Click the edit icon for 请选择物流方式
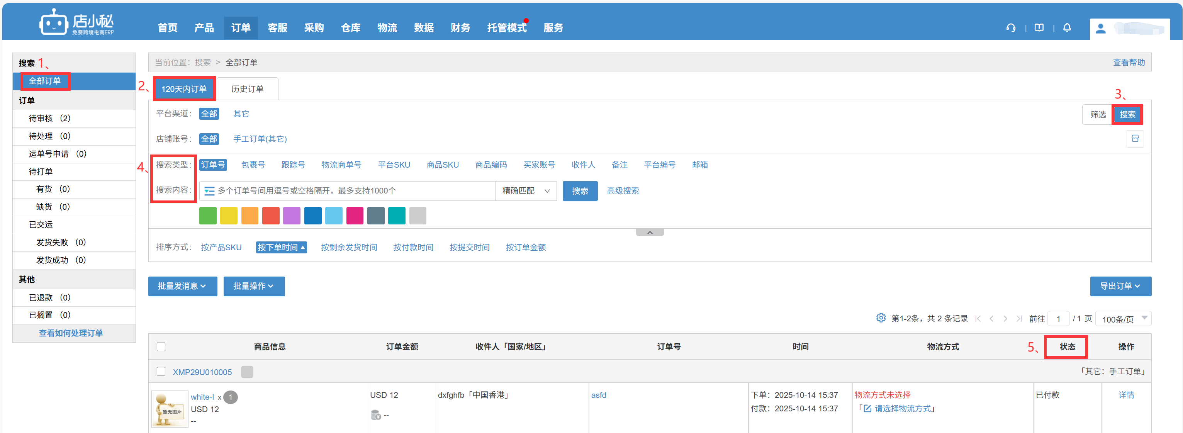 [867, 409]
